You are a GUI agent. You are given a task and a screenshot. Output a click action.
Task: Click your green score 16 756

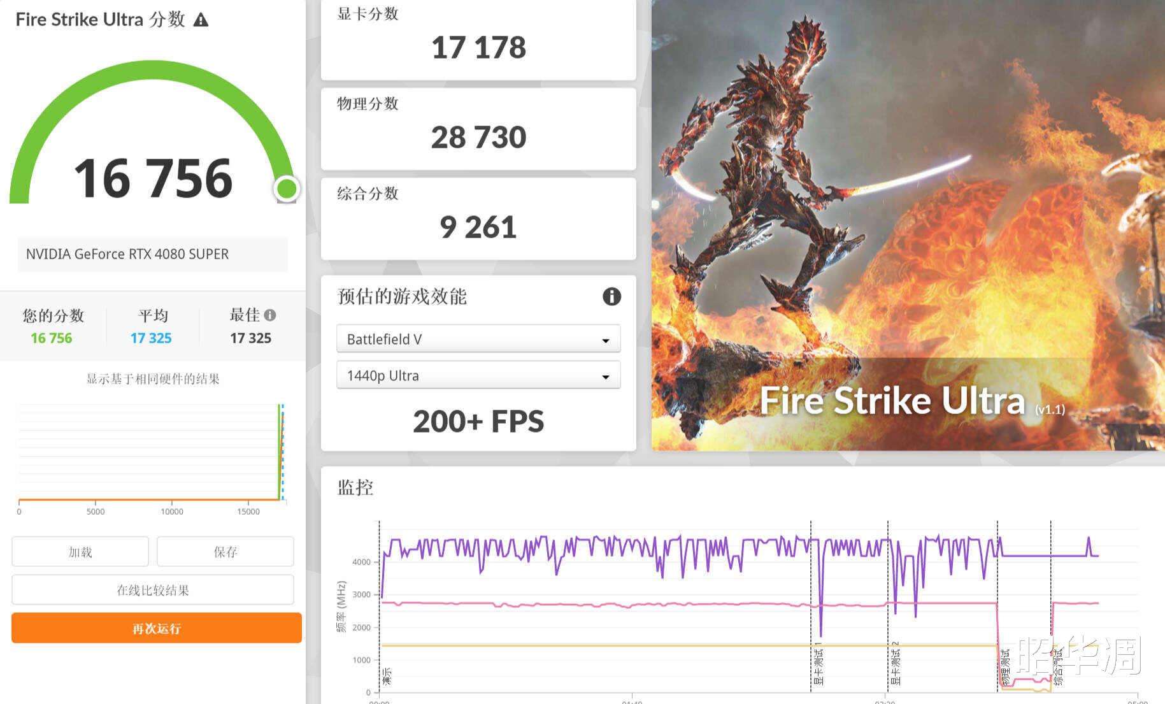pyautogui.click(x=52, y=338)
